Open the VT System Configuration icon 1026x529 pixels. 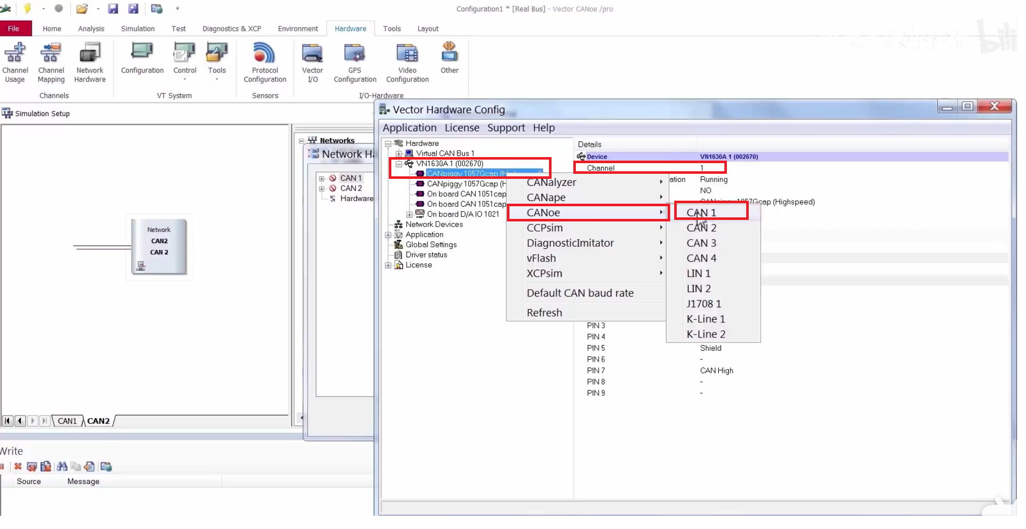point(142,58)
